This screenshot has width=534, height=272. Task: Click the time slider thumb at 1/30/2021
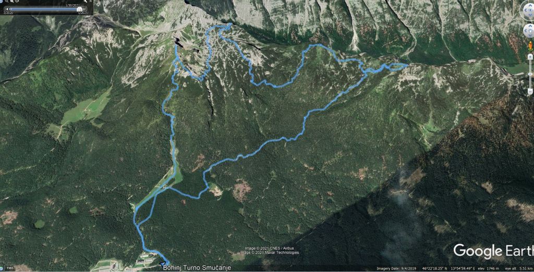(80, 9)
